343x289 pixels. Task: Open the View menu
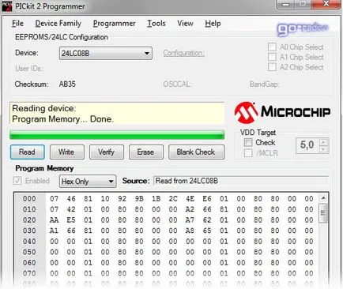[x=185, y=24]
